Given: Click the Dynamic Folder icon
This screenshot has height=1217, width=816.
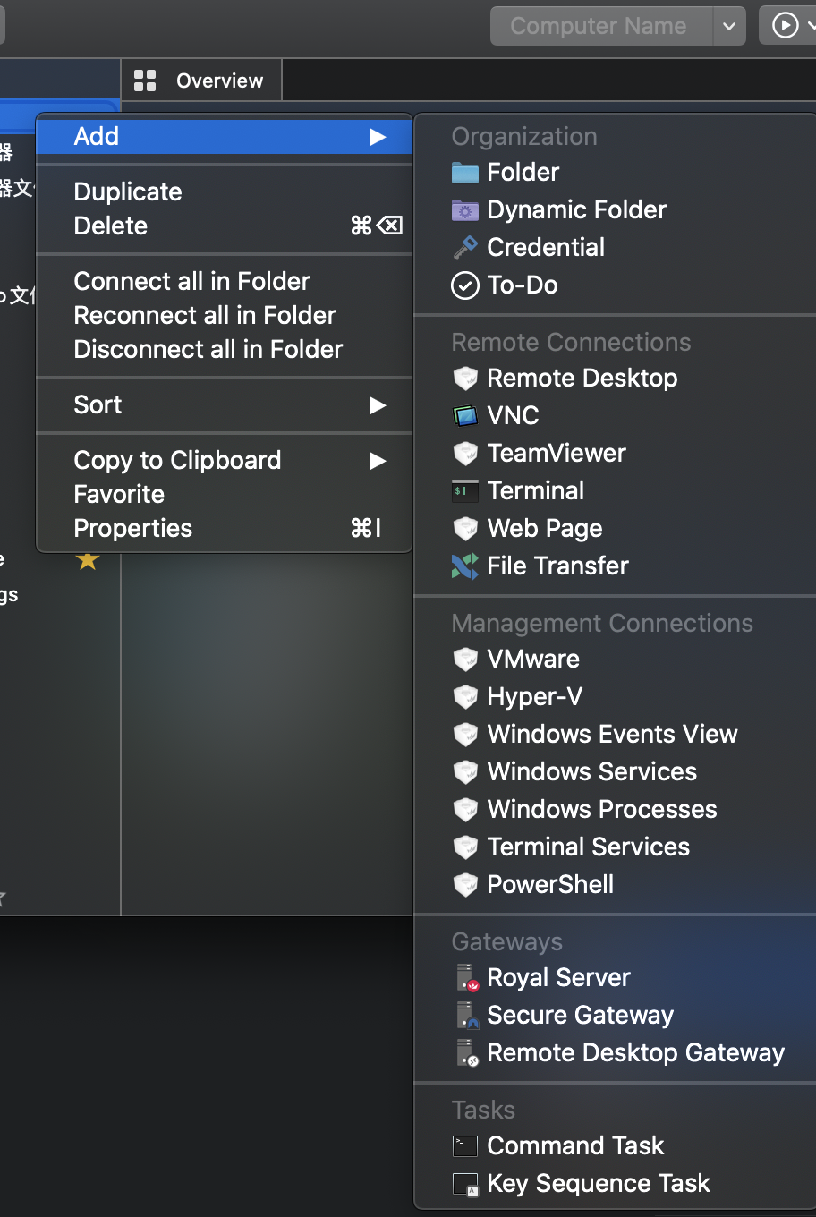Looking at the screenshot, I should [x=465, y=209].
